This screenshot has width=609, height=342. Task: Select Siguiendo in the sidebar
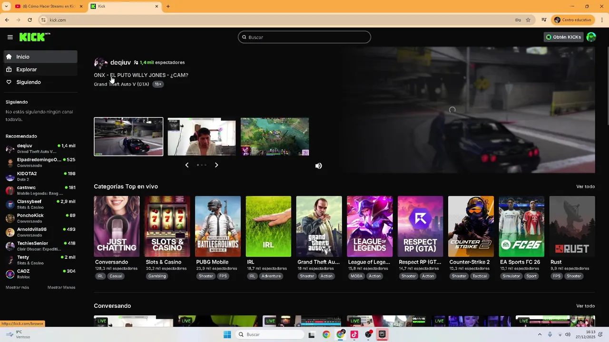tap(40, 82)
